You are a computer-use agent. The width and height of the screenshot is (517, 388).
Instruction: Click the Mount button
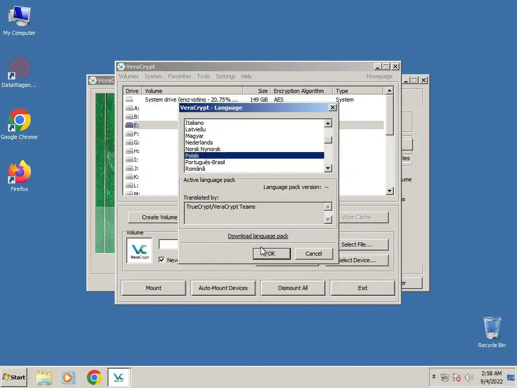(x=153, y=288)
